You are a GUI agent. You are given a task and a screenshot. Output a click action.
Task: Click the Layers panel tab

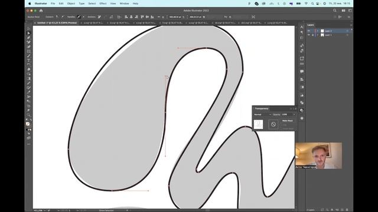tap(311, 25)
